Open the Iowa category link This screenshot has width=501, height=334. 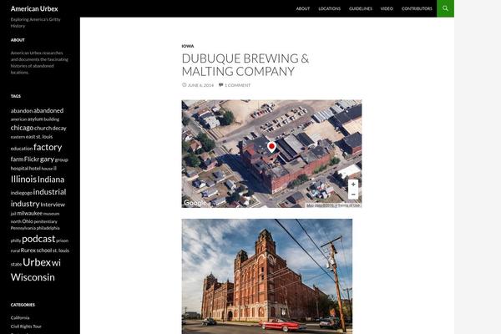pos(188,46)
